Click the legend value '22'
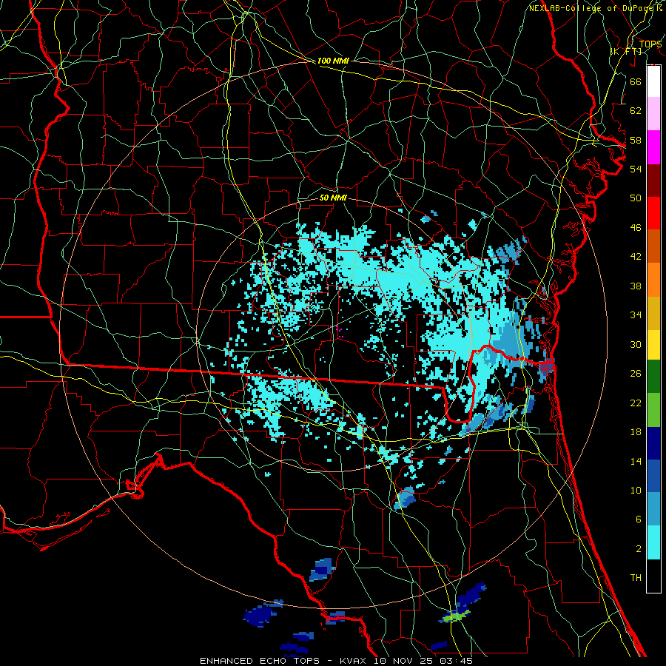 (636, 403)
